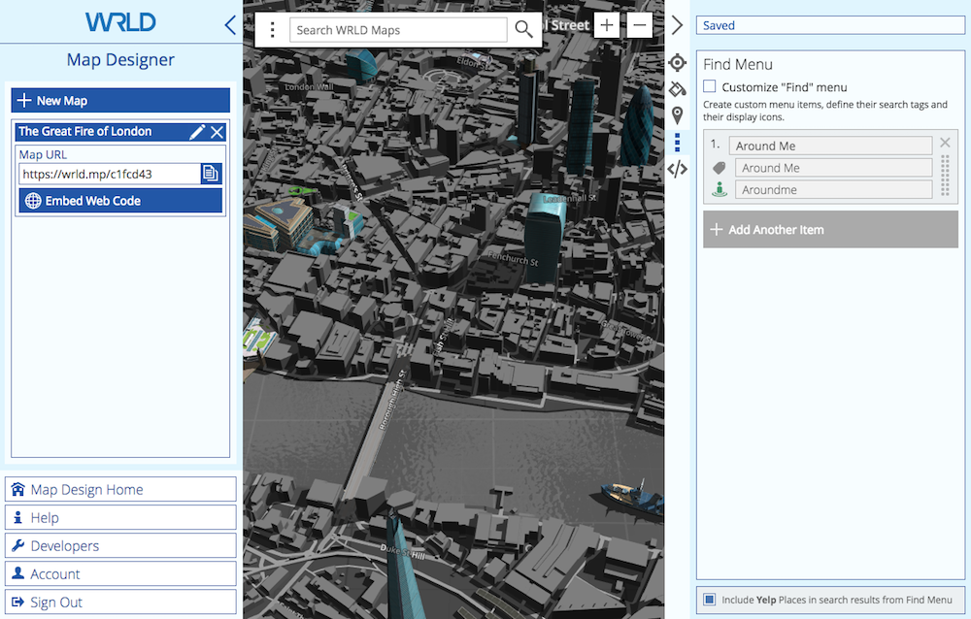The height and width of the screenshot is (619, 971).
Task: Click the Search WRLD Maps field
Action: tap(398, 30)
